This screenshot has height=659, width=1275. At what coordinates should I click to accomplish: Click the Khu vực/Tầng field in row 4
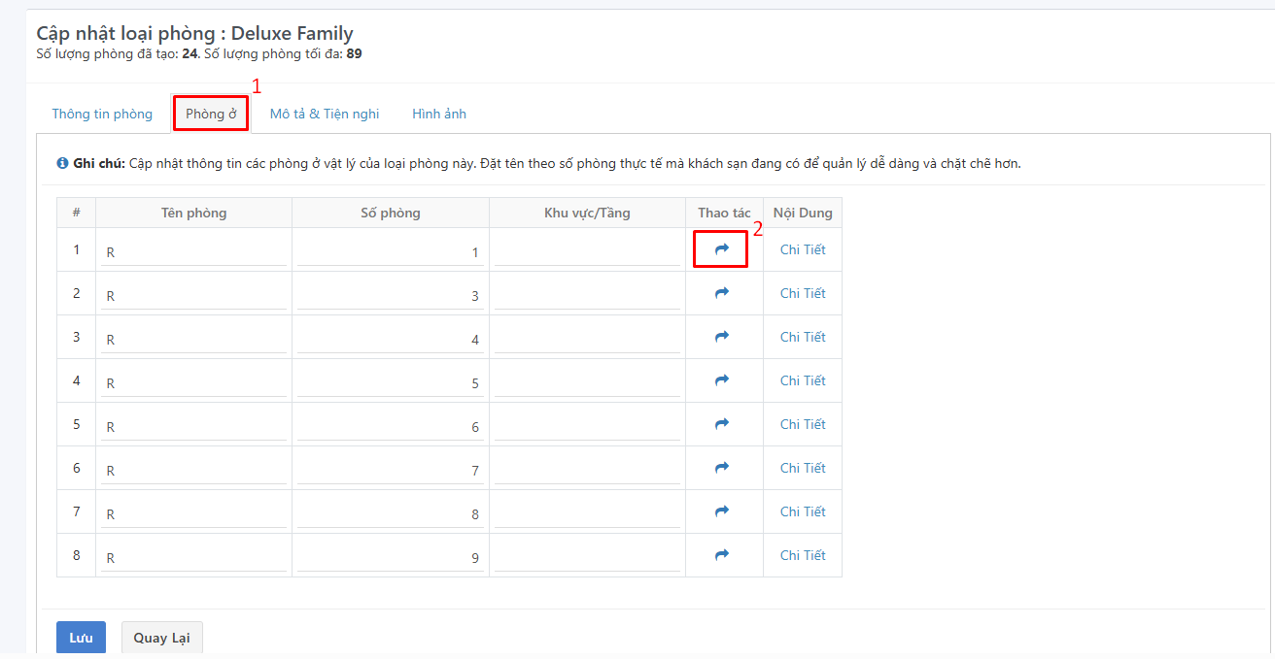(x=587, y=382)
